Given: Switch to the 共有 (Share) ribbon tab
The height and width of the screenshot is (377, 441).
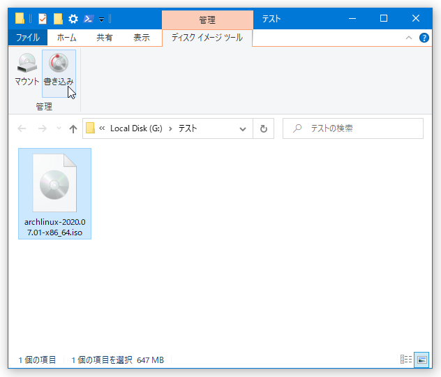Looking at the screenshot, I should point(105,38).
